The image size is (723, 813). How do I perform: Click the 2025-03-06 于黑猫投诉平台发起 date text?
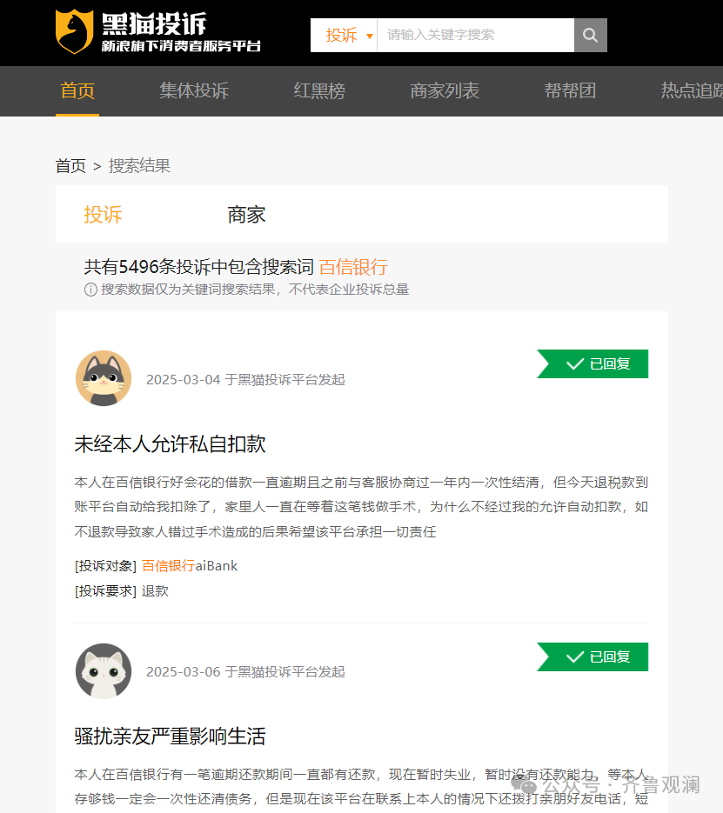[245, 672]
